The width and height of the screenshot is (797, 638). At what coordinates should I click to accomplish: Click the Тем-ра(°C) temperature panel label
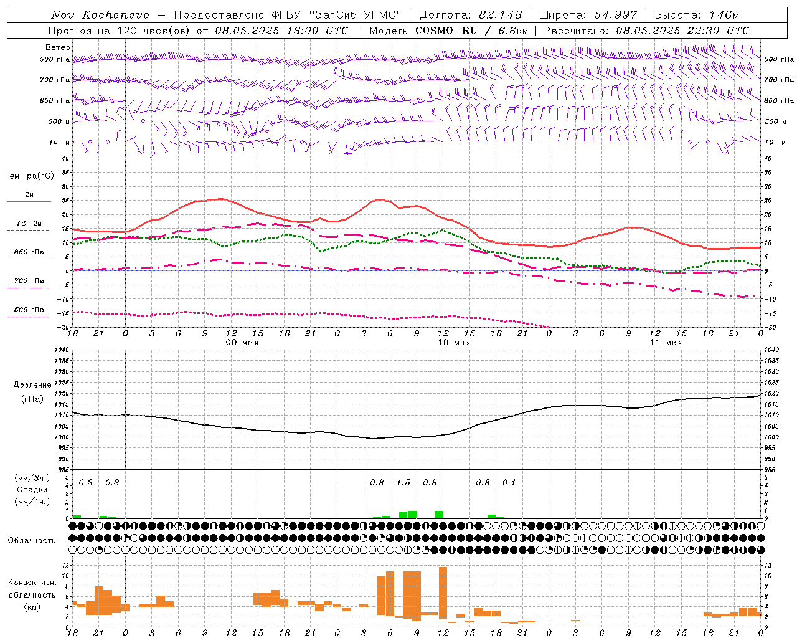pos(29,176)
